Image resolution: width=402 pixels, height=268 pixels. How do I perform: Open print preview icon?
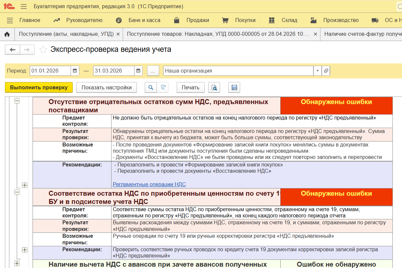[x=214, y=87]
